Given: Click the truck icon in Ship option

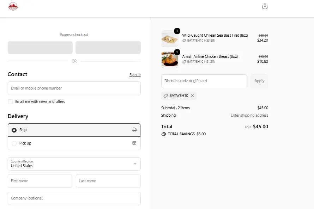Looking at the screenshot, I should [134, 130].
